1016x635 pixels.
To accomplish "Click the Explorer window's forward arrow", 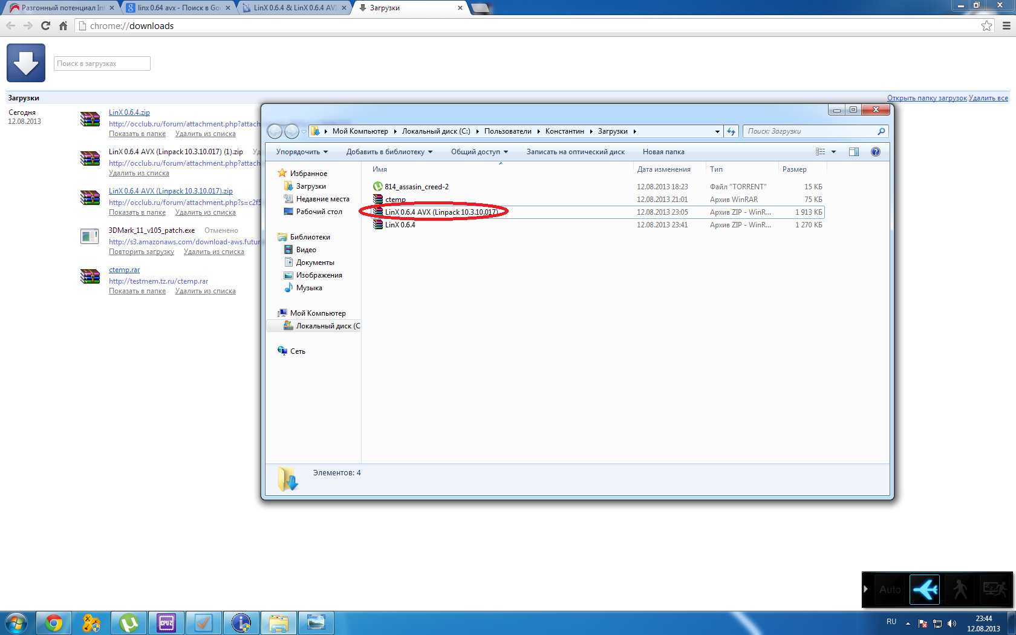I will [x=291, y=131].
